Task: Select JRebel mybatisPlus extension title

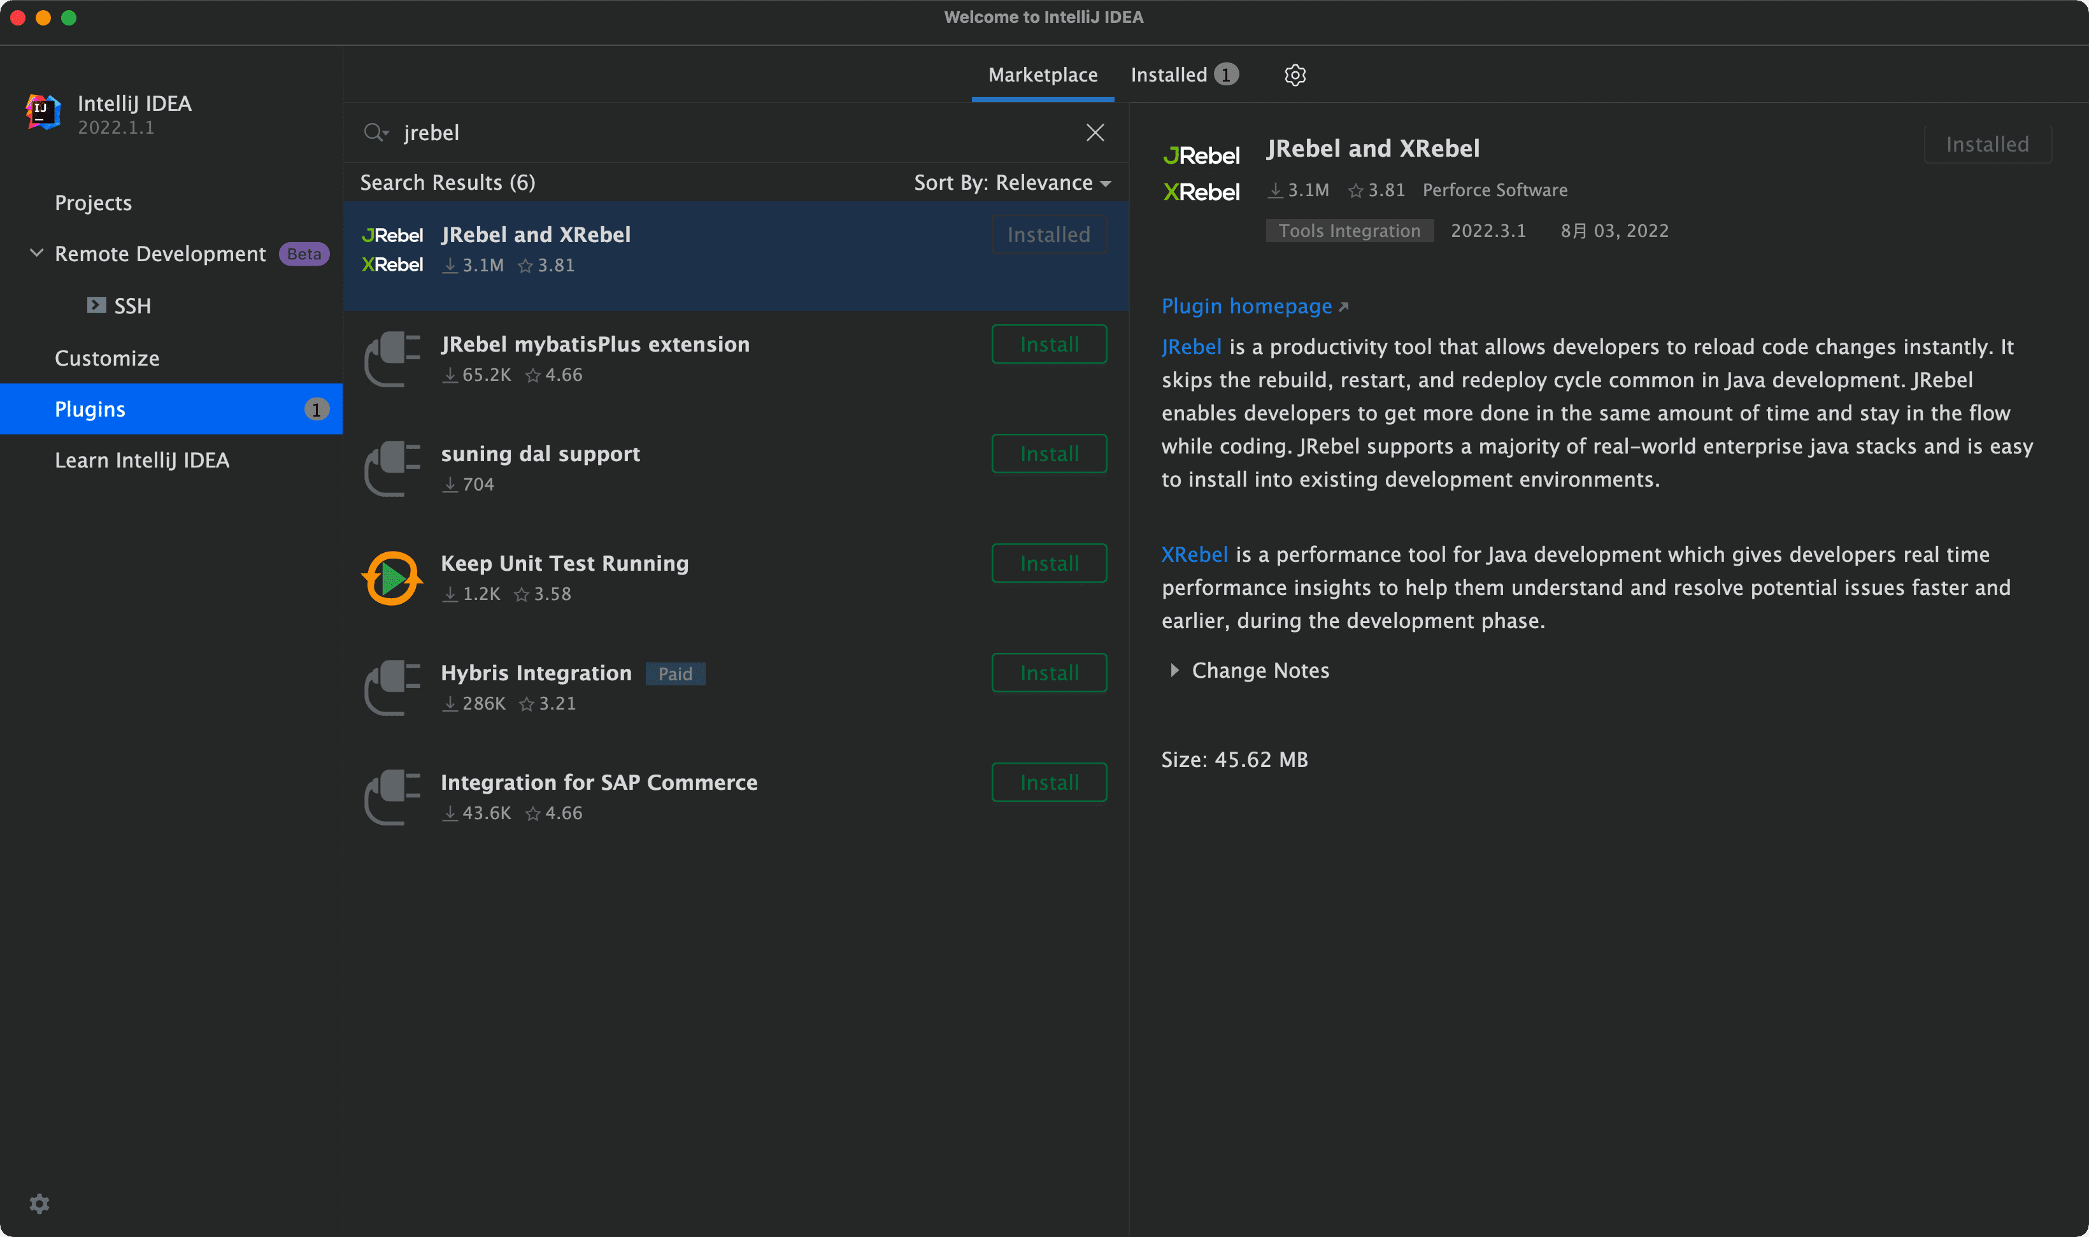Action: 595,344
